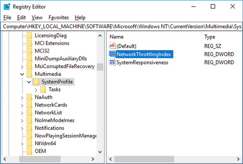243x164 pixels.
Task: Open the Edit menu
Action: pyautogui.click(x=21, y=17)
